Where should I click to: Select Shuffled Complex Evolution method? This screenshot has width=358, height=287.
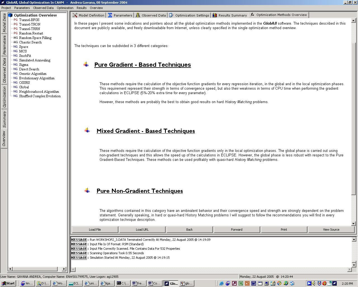click(x=40, y=96)
